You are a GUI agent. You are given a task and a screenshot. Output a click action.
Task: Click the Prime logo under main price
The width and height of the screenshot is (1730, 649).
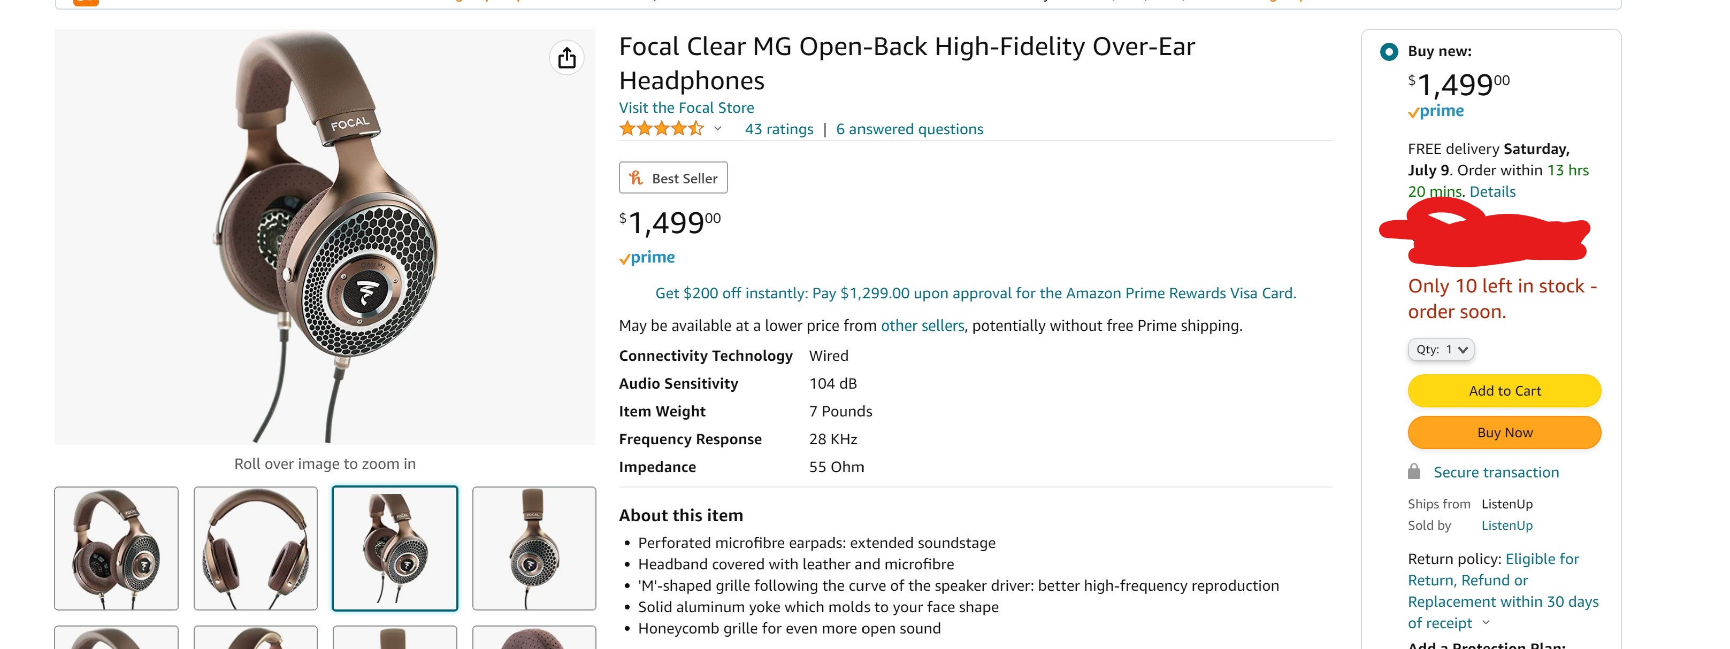pos(647,258)
